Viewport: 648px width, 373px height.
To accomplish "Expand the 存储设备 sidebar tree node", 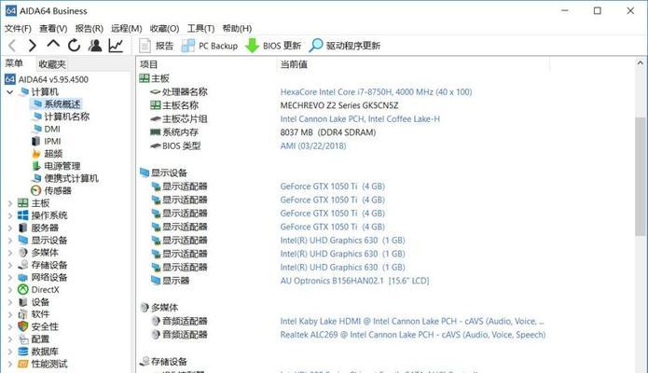I will coord(10,265).
